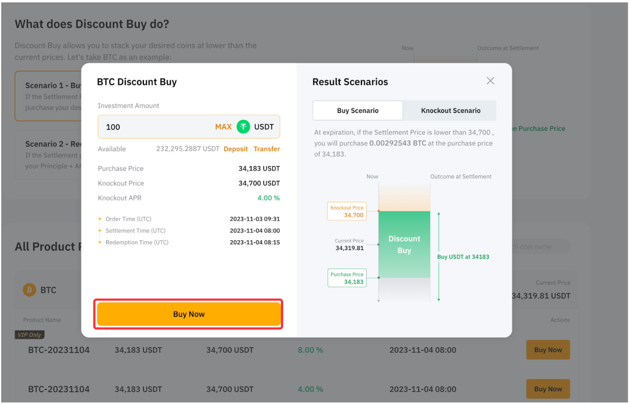
Task: Select the Scenario 2 card in background
Action: pyautogui.click(x=48, y=155)
